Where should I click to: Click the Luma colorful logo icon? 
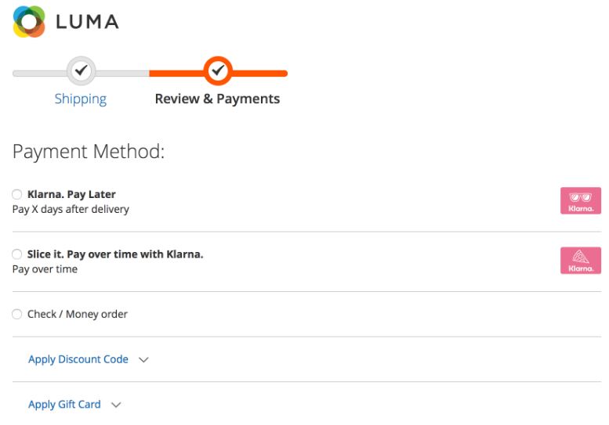(x=29, y=22)
